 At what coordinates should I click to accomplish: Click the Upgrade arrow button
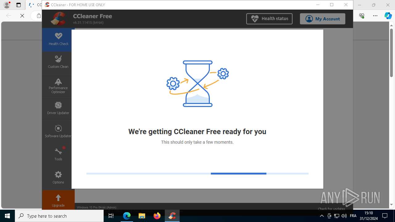pyautogui.click(x=58, y=200)
